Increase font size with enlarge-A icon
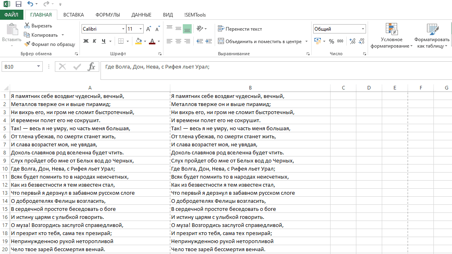The width and height of the screenshot is (452, 254). [149, 29]
